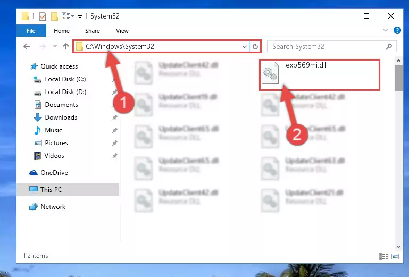Click the exp569mi.dll gear file icon
This screenshot has width=409, height=277.
coord(270,73)
